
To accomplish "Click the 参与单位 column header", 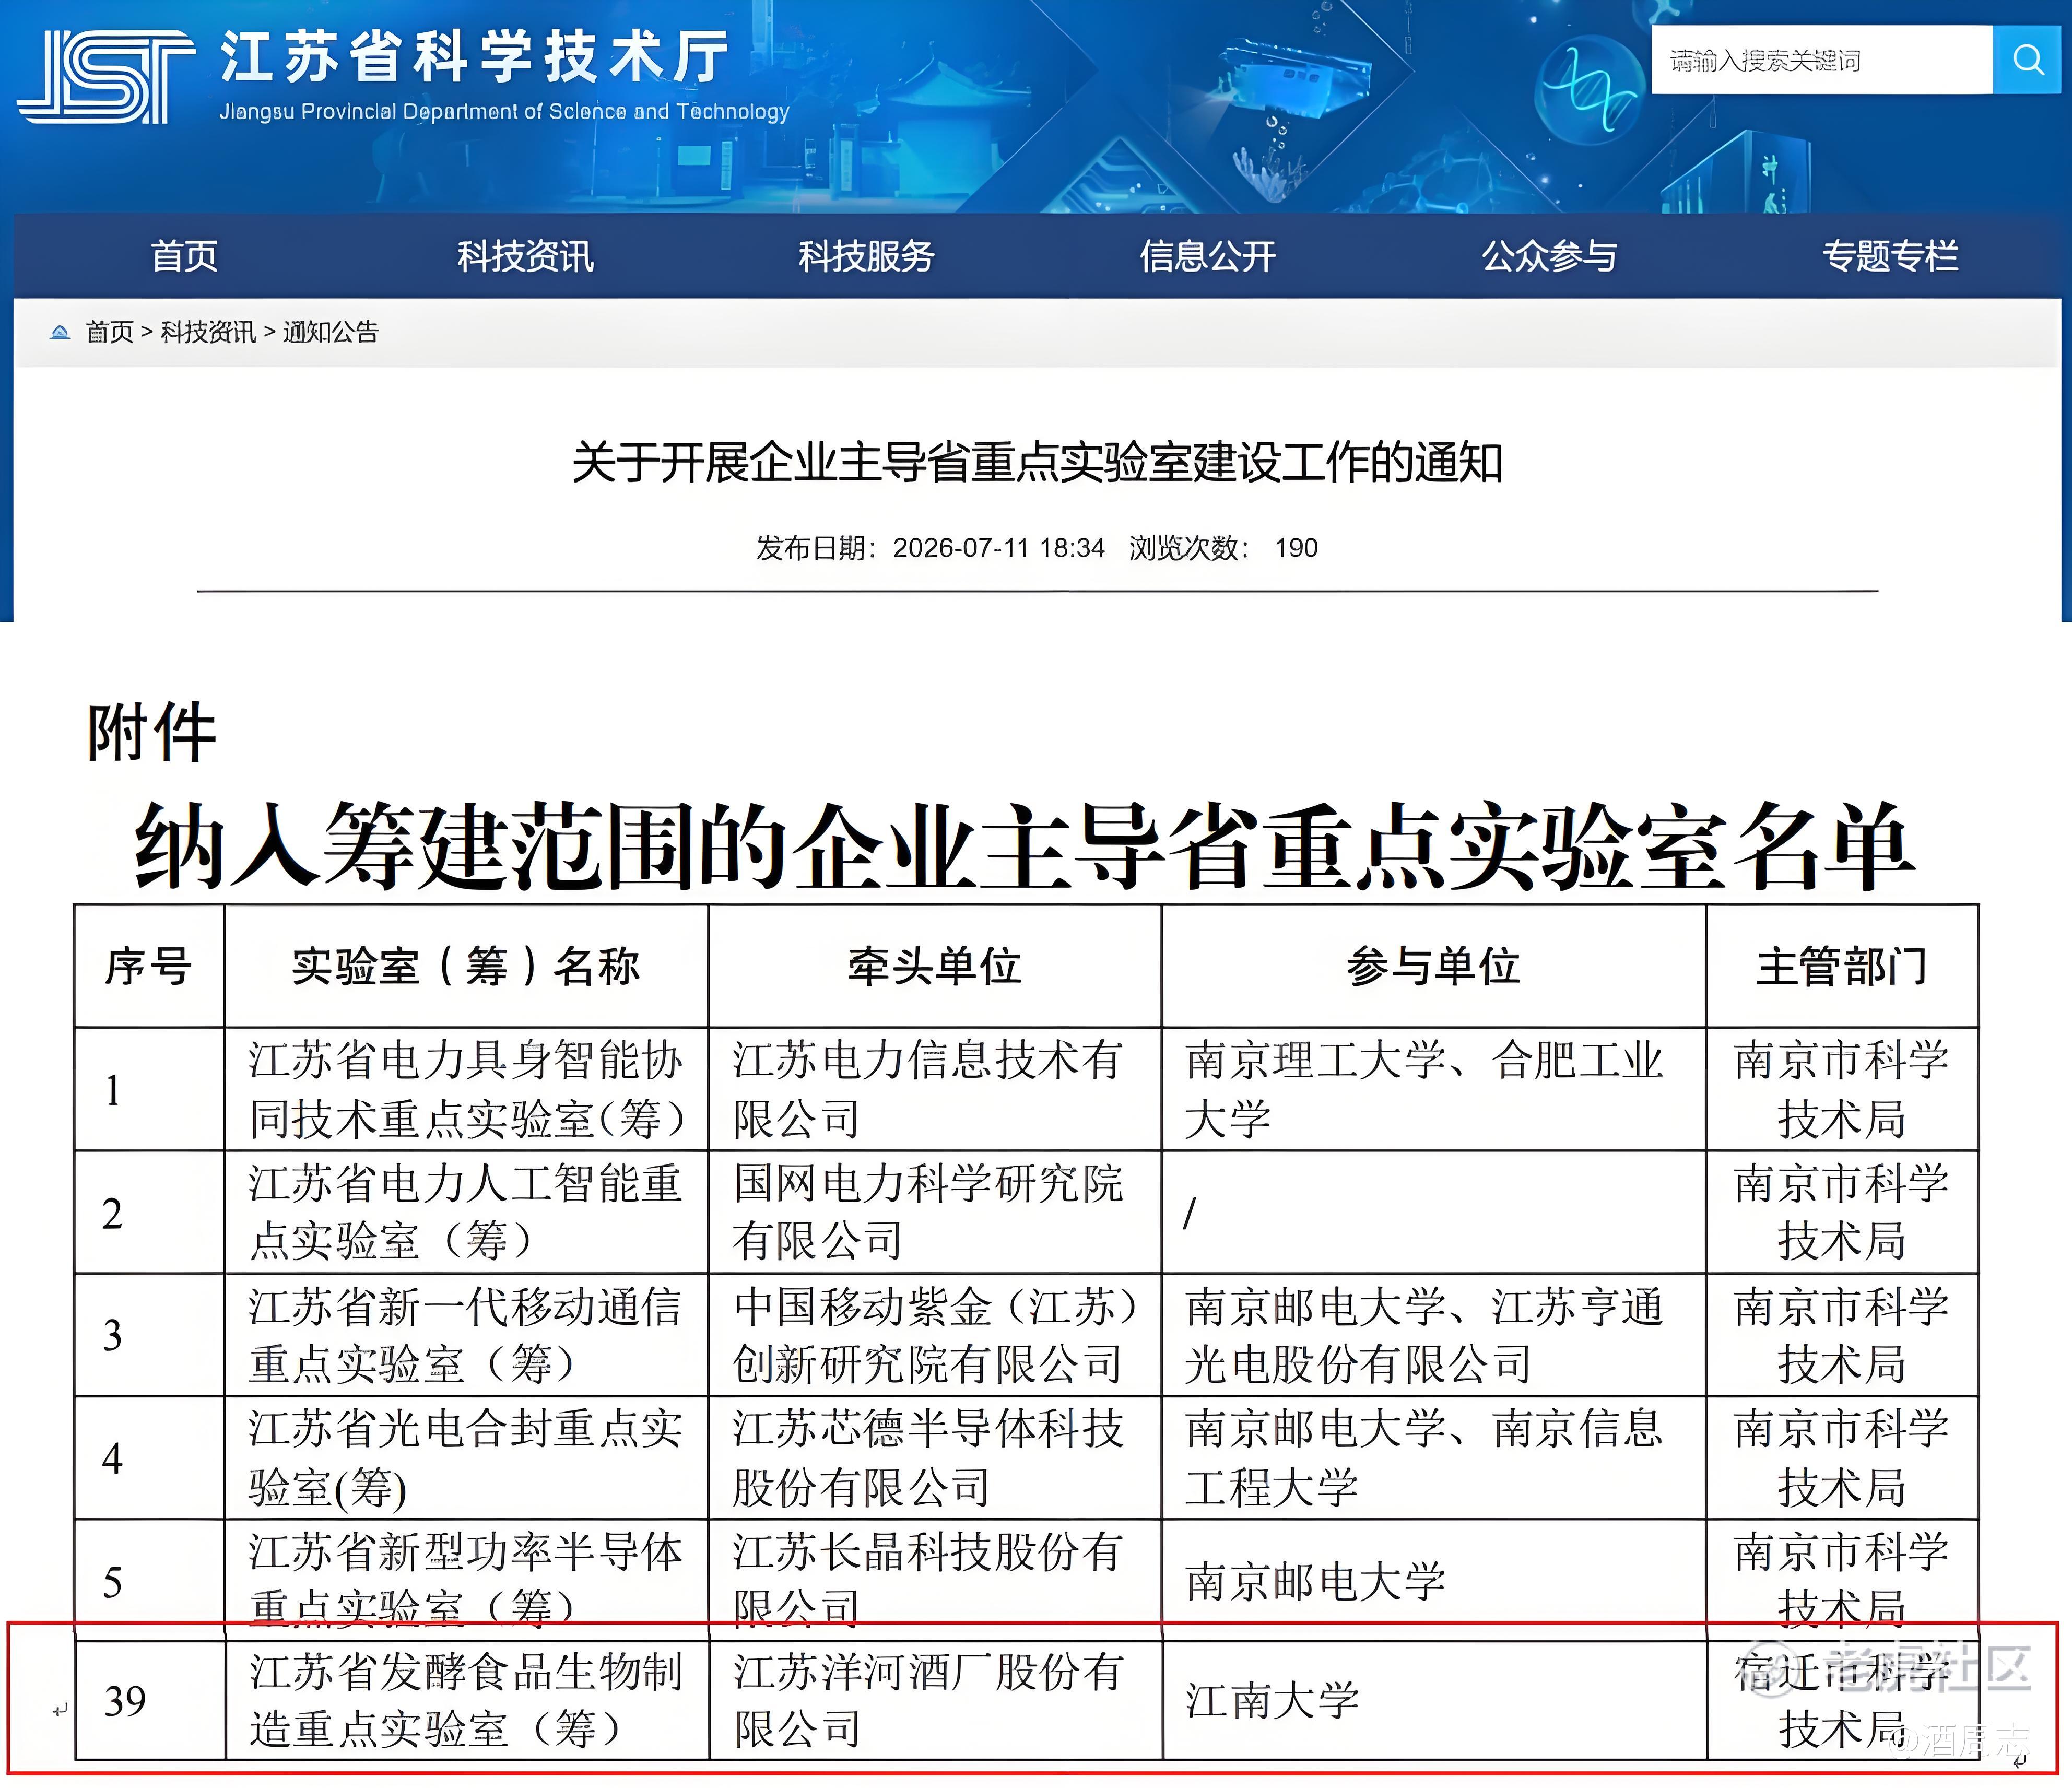I will [x=1434, y=966].
